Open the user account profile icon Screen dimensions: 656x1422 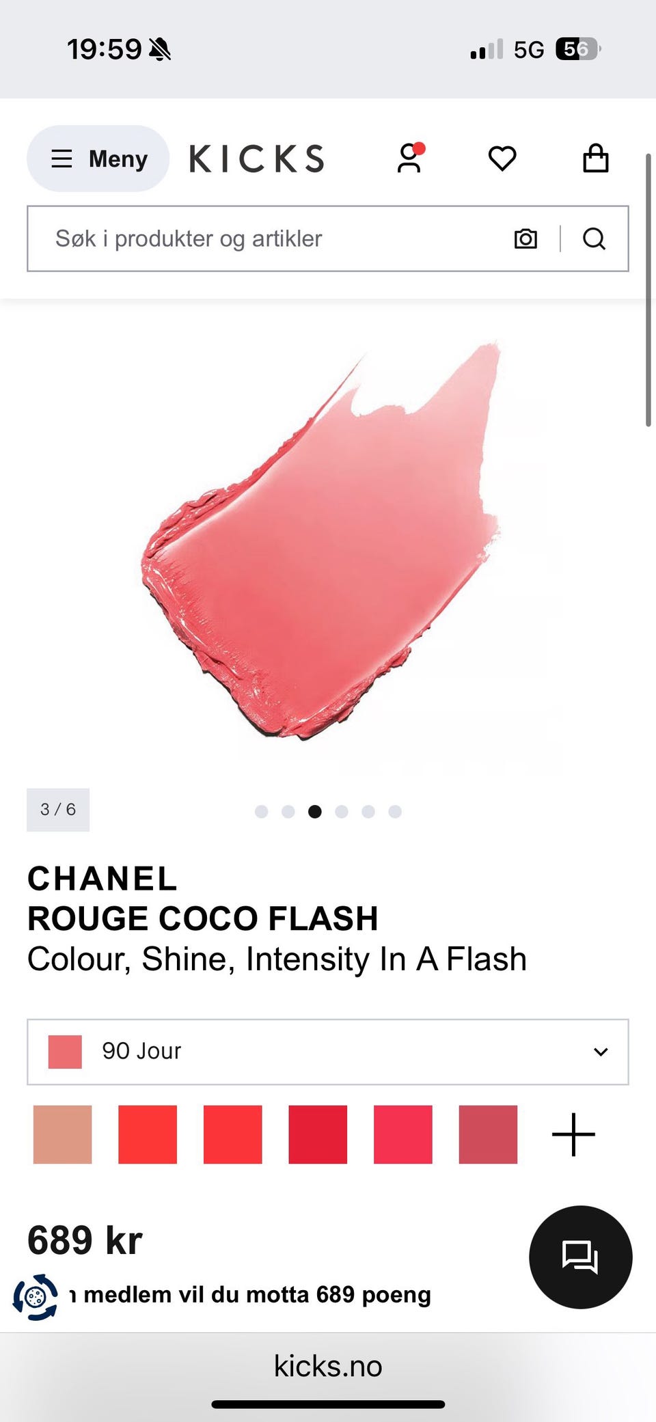pyautogui.click(x=410, y=159)
